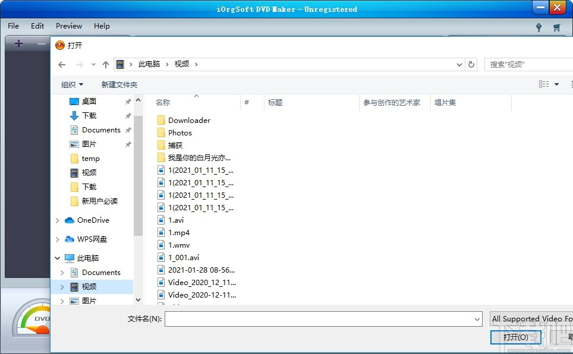Click the 文件名 input field
The image size is (573, 354).
coord(323,319)
